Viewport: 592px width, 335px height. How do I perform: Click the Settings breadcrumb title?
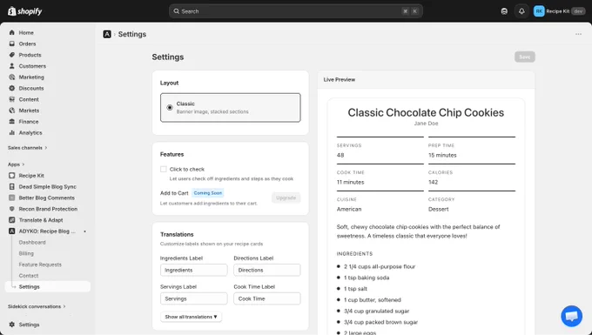(132, 34)
